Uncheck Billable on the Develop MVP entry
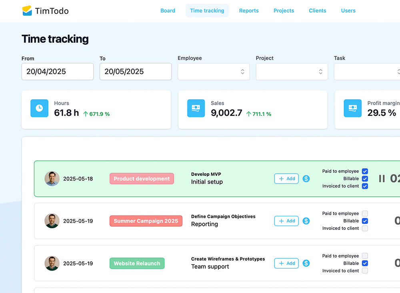The width and height of the screenshot is (400, 293). pyautogui.click(x=365, y=179)
